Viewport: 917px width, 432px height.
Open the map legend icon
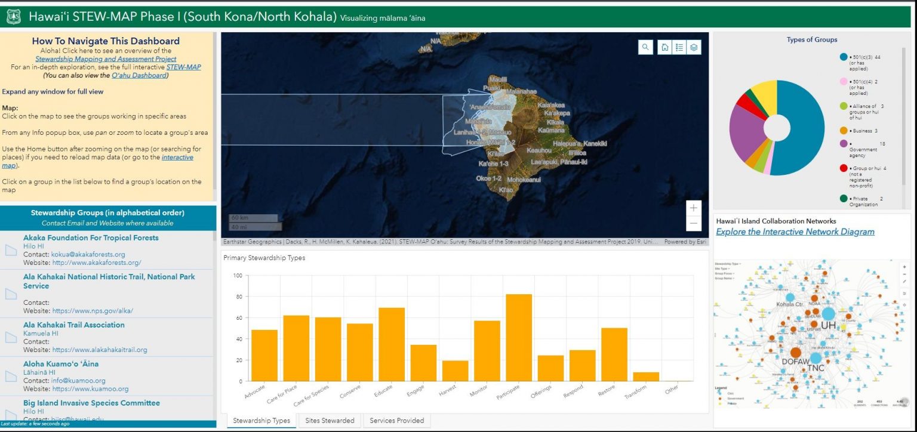(x=679, y=47)
